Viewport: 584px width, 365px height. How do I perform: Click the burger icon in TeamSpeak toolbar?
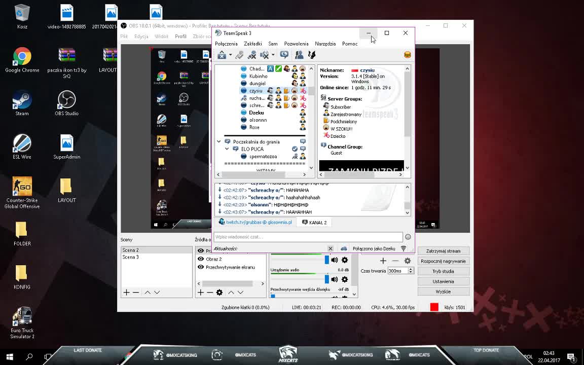[x=407, y=55]
